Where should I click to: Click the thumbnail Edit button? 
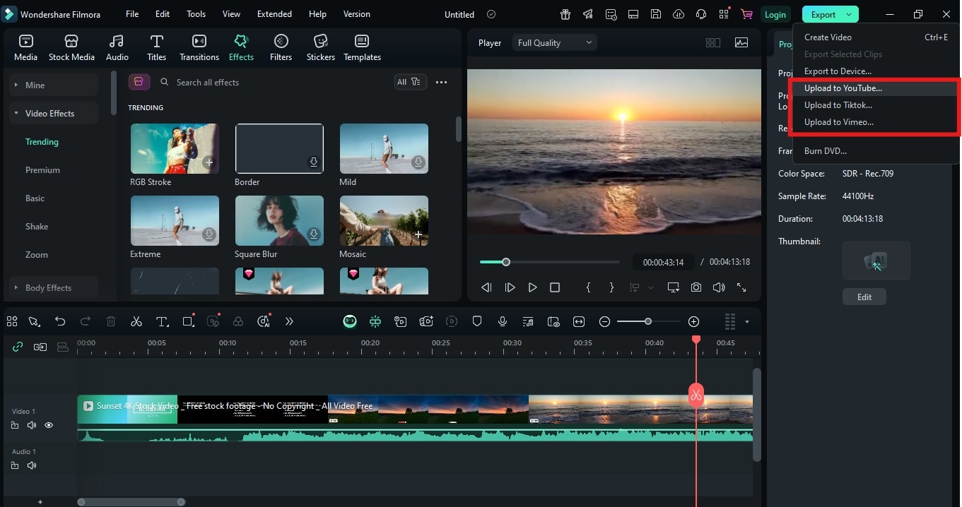[864, 297]
